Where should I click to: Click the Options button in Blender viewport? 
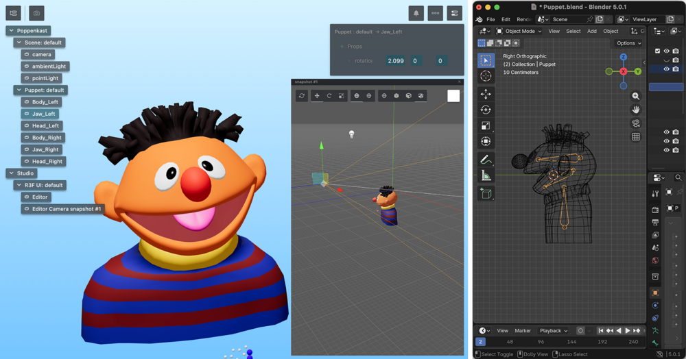[628, 43]
